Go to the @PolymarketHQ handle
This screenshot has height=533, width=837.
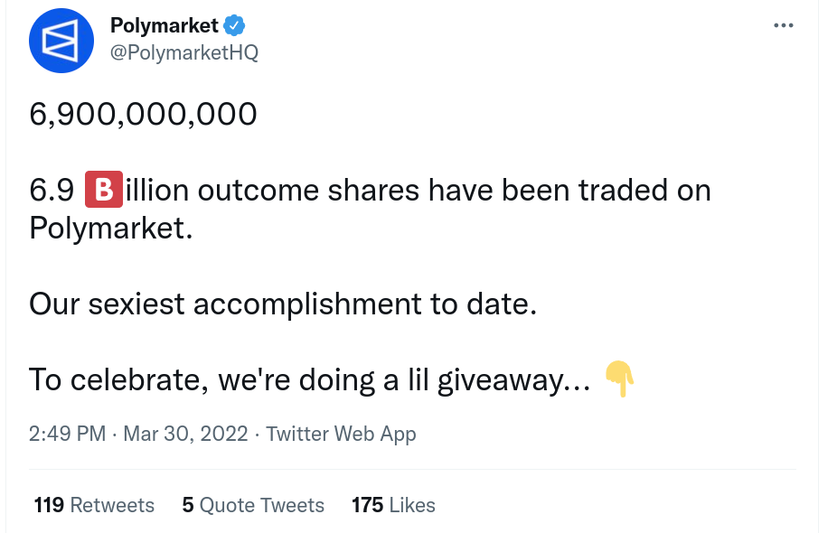[x=183, y=52]
